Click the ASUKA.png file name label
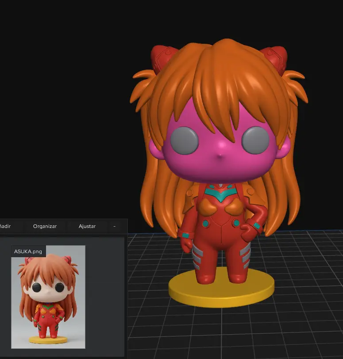Viewport: 343px width, 359px height. click(x=28, y=251)
